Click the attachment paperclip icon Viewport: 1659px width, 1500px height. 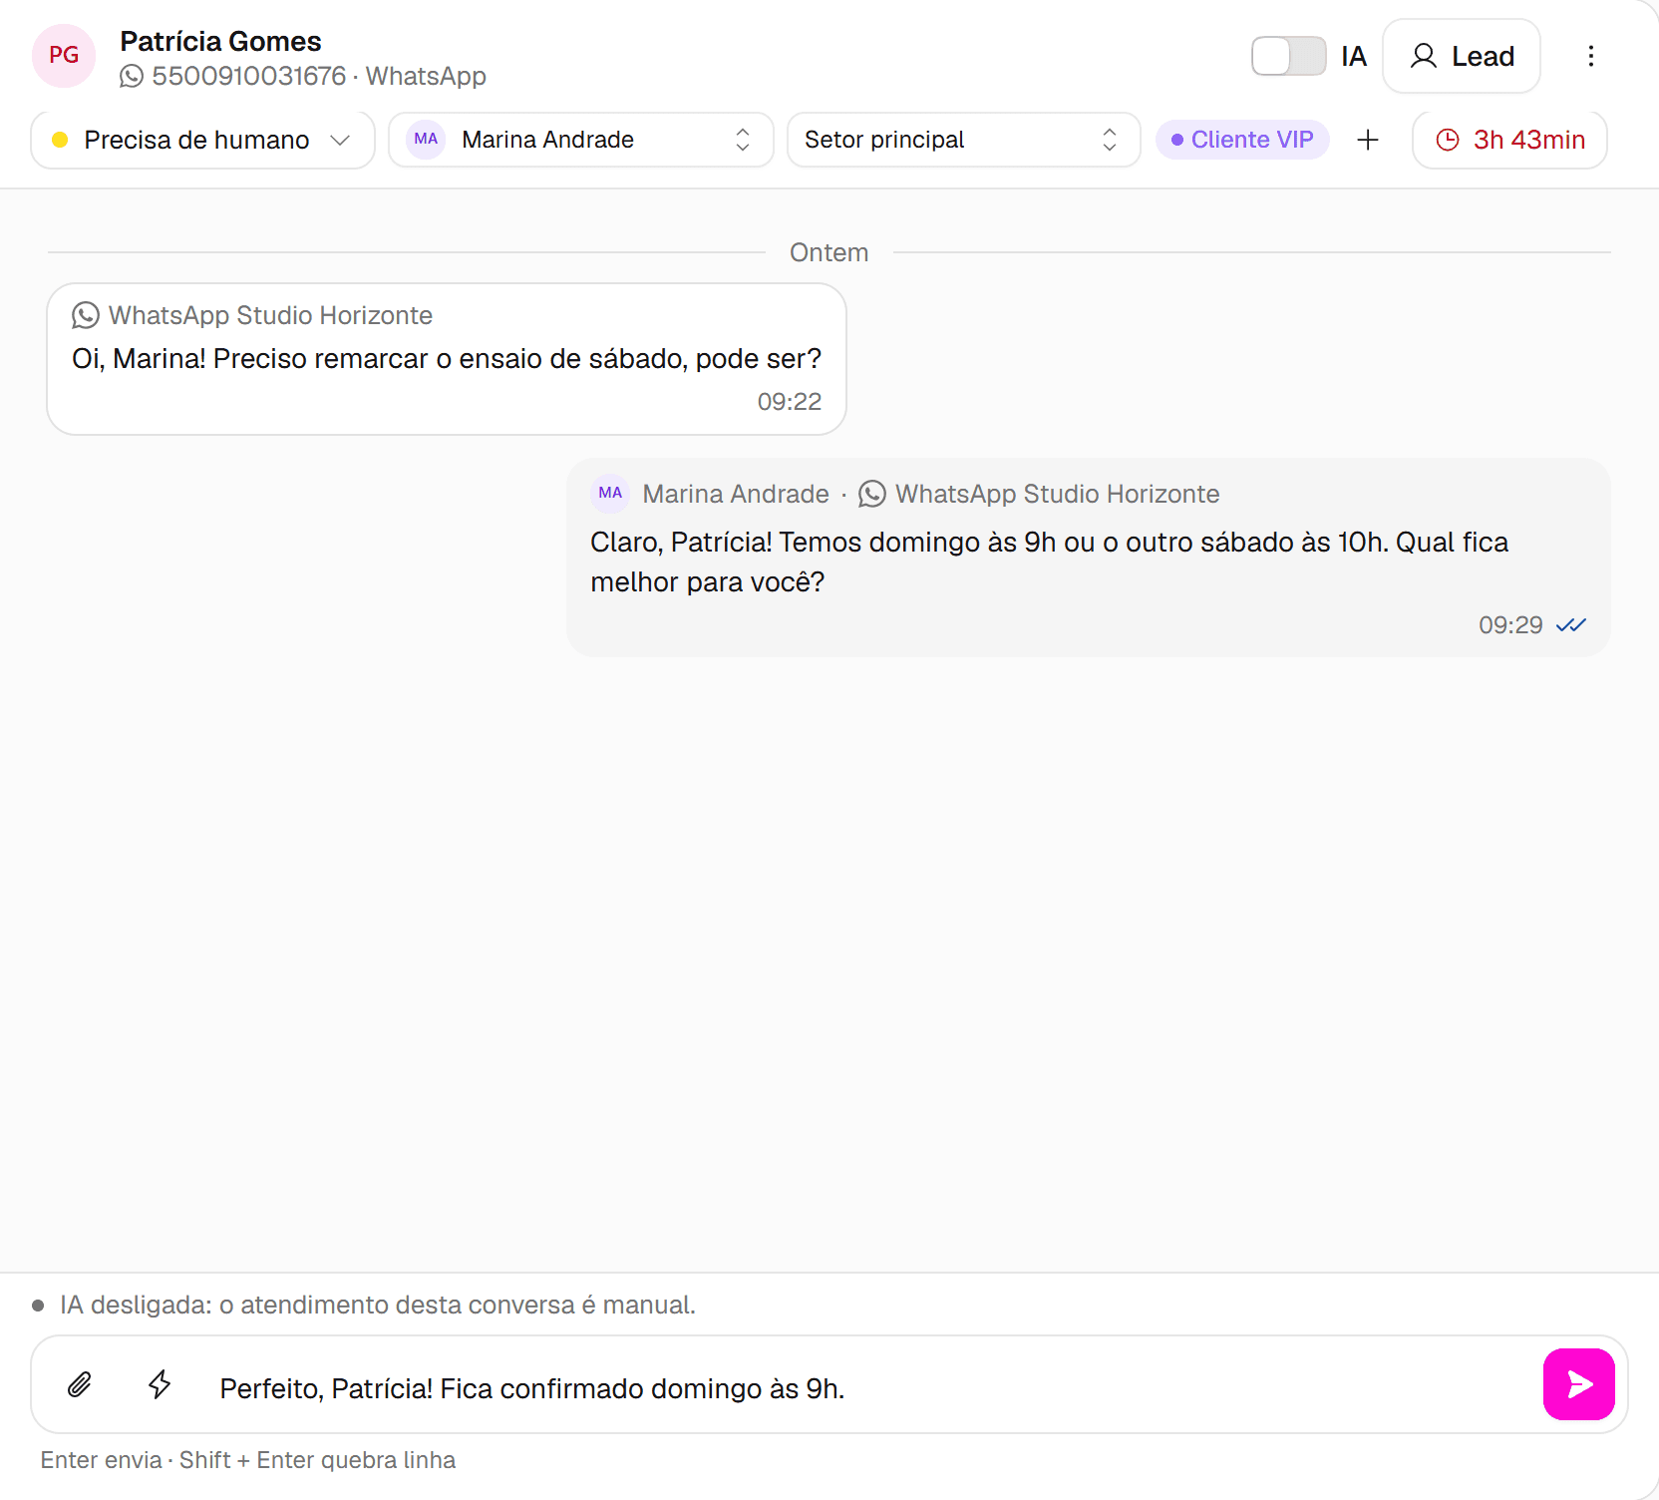click(80, 1384)
